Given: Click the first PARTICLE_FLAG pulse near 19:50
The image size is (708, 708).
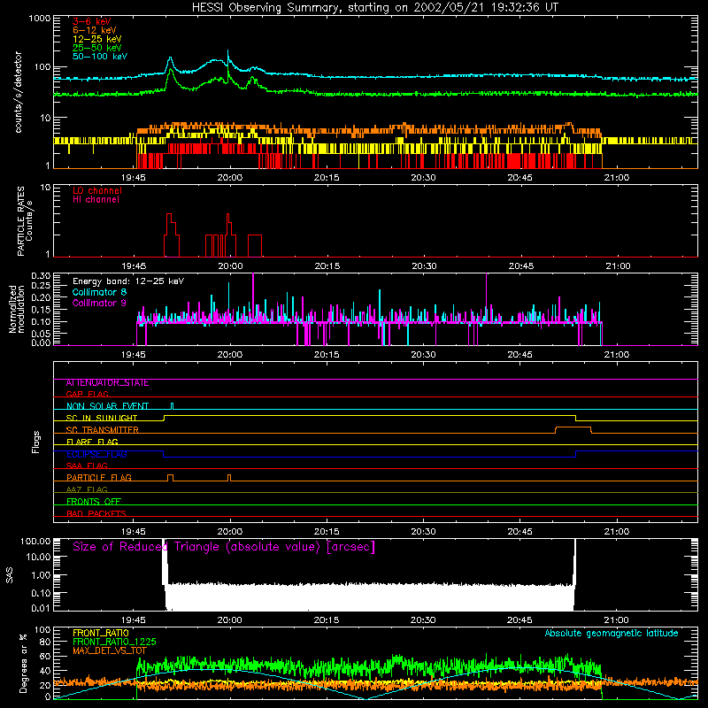Looking at the screenshot, I should click(170, 478).
